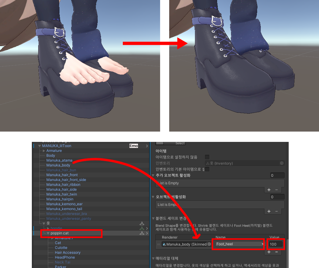Add an entry to the blend shape list
The height and width of the screenshot is (268, 319).
[269, 252]
